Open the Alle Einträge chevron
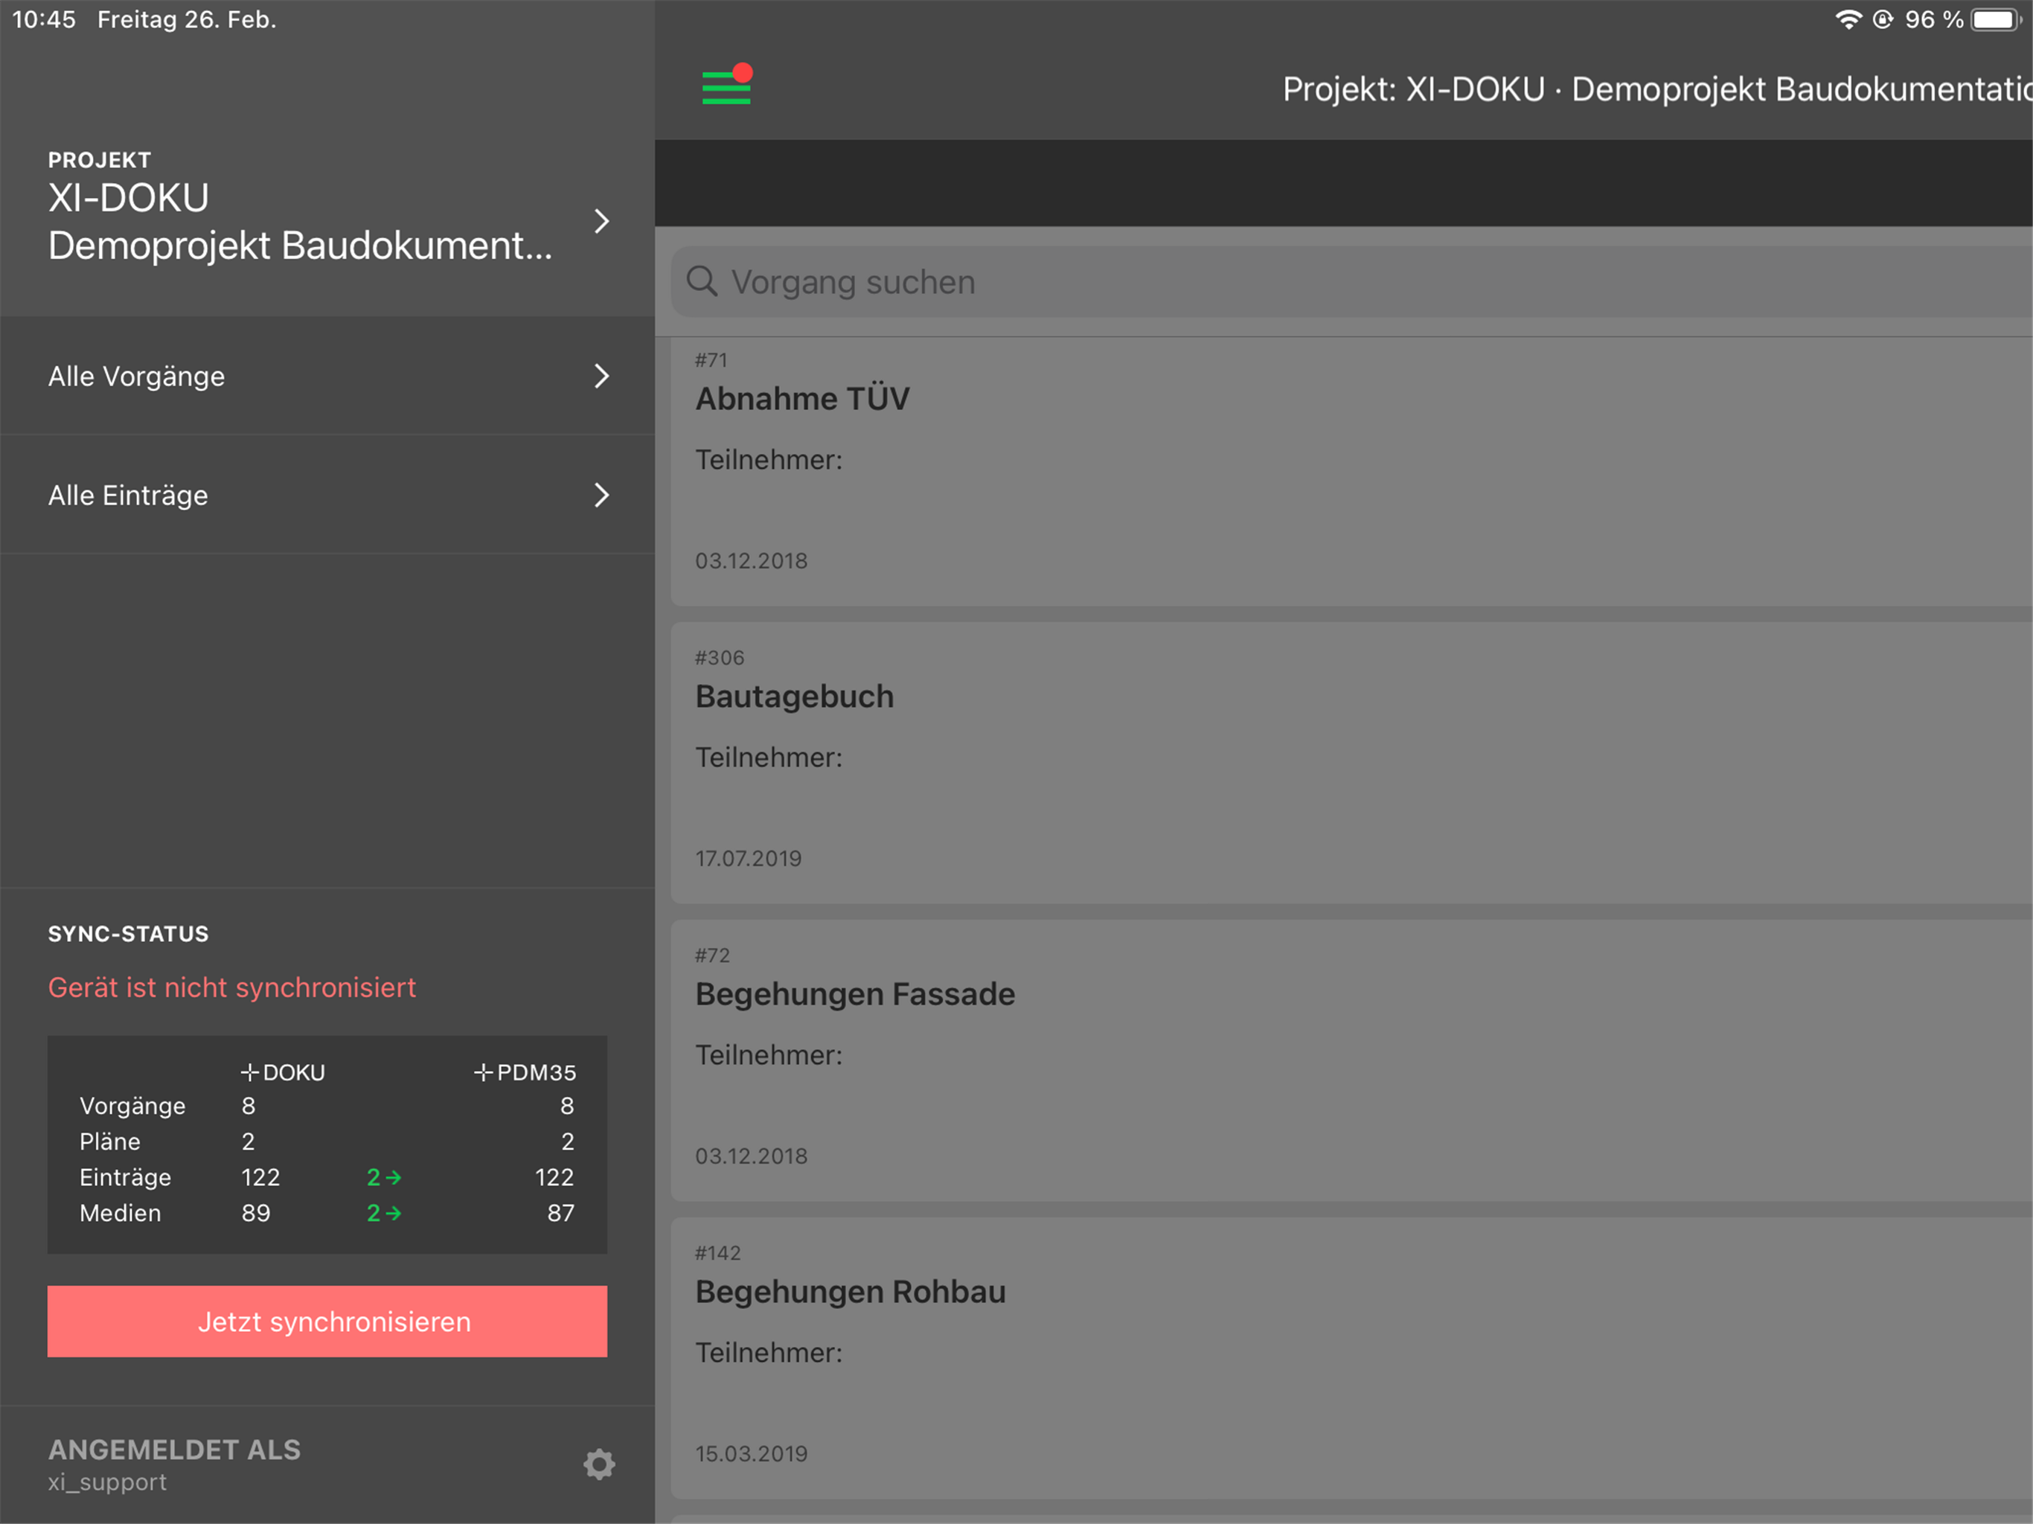 (601, 496)
